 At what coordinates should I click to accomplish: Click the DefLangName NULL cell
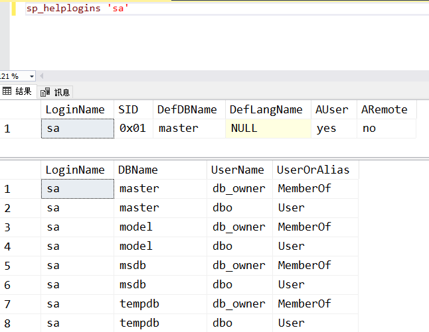(268, 129)
